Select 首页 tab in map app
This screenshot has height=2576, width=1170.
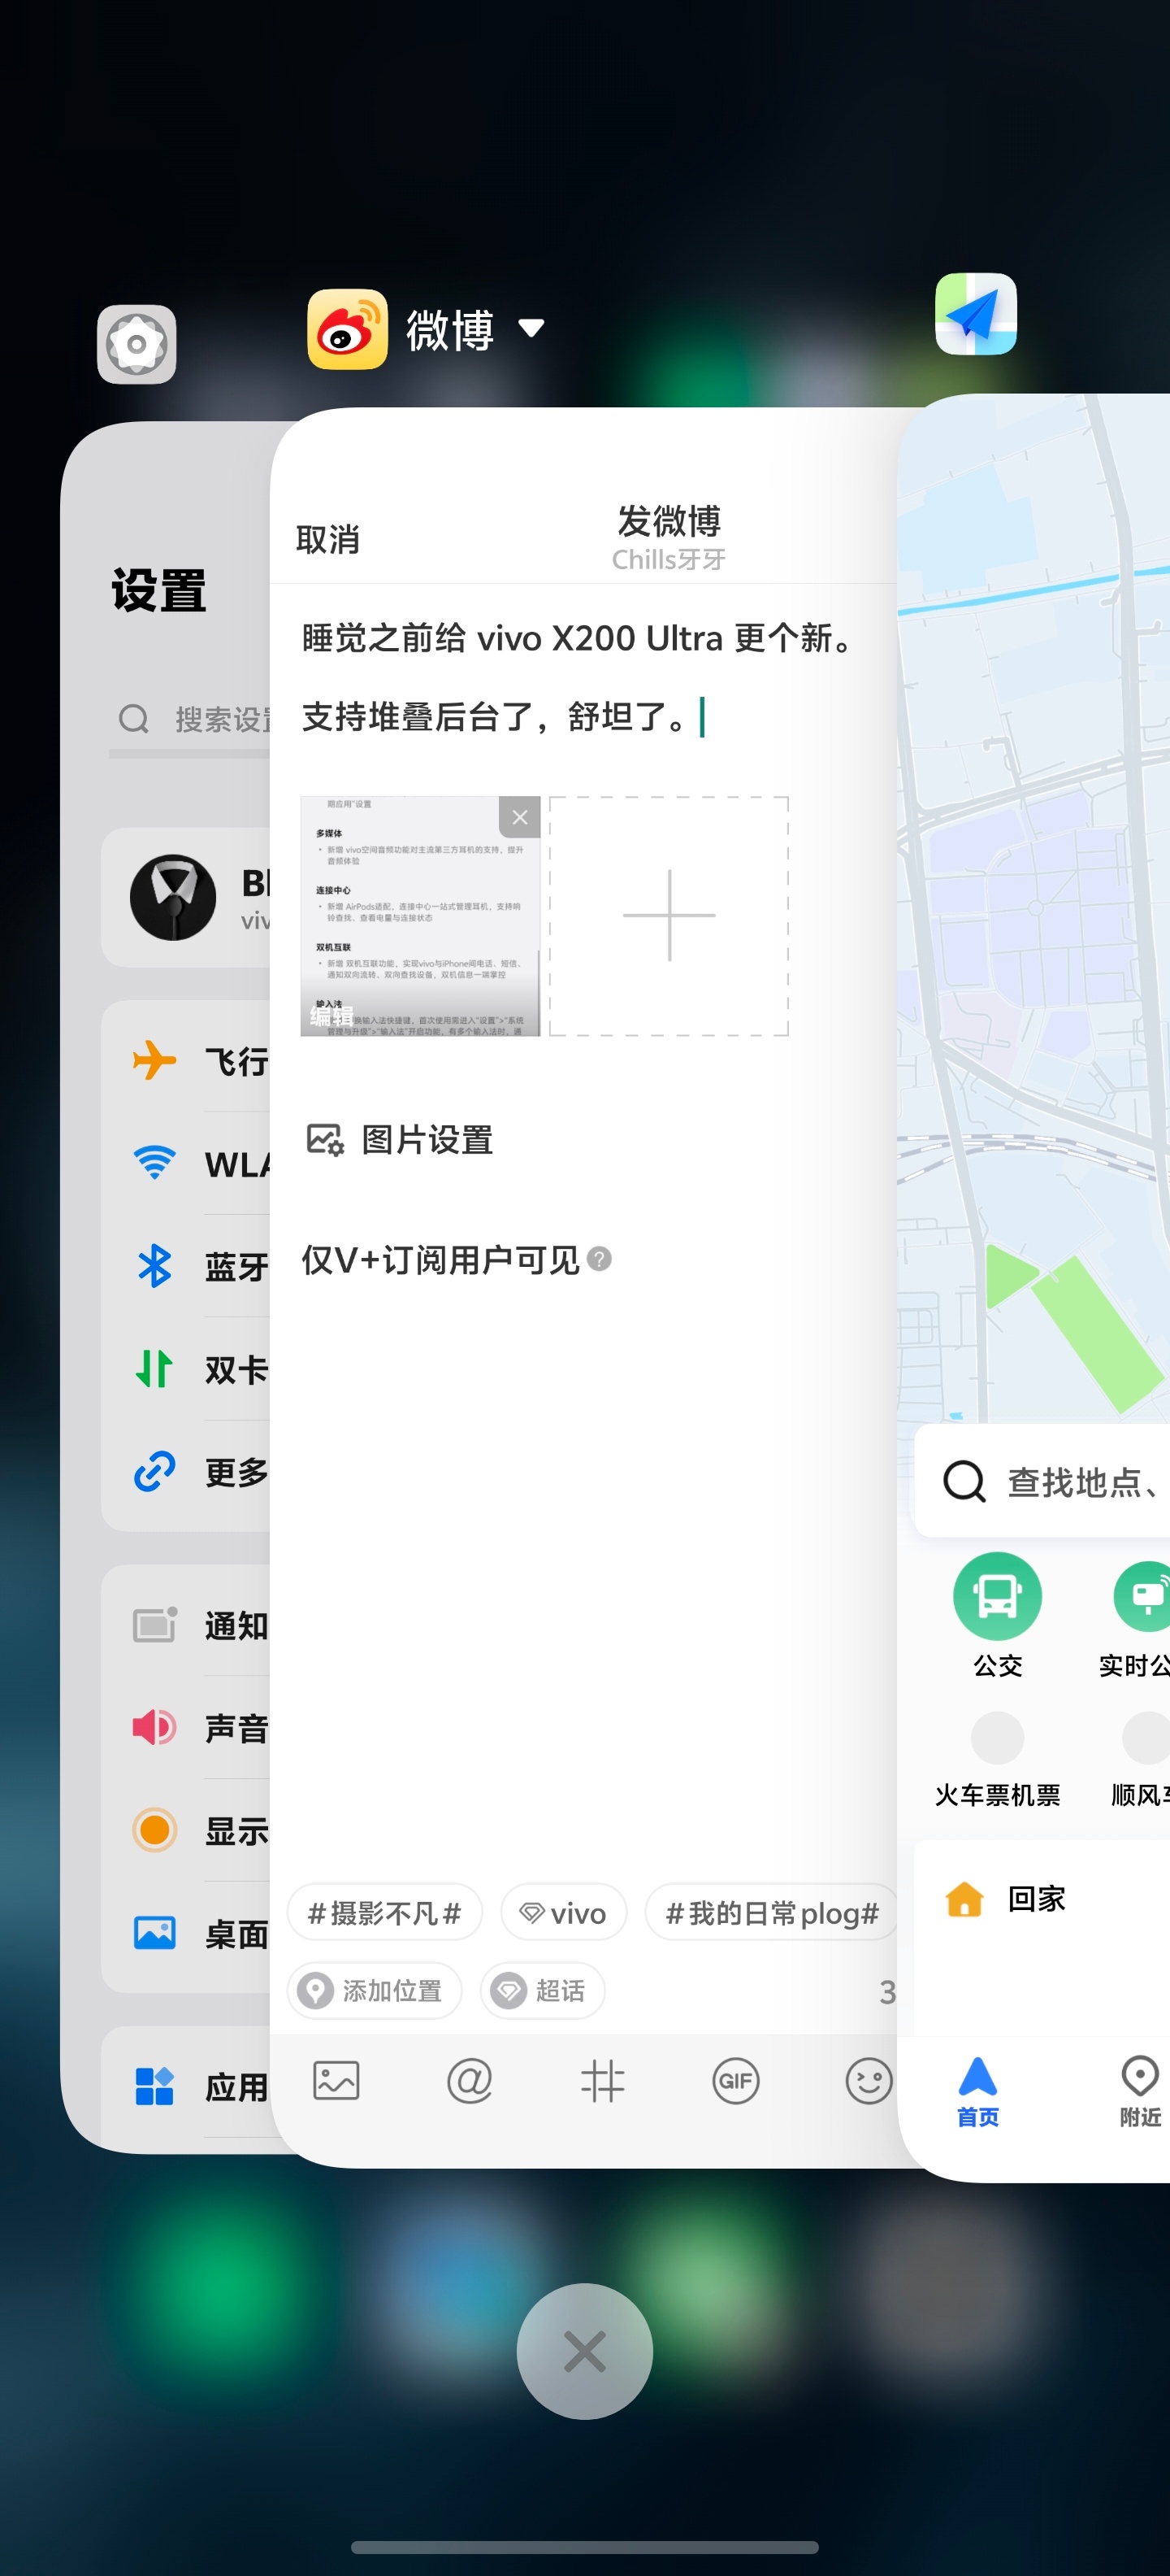(977, 2092)
